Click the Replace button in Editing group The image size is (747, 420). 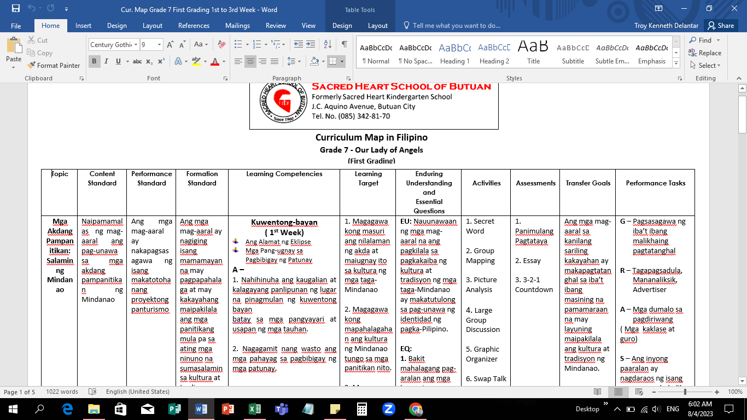[705, 53]
